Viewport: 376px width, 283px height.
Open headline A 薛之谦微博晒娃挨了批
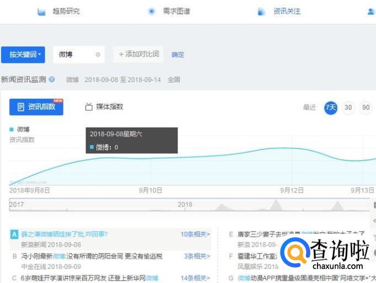(65, 234)
